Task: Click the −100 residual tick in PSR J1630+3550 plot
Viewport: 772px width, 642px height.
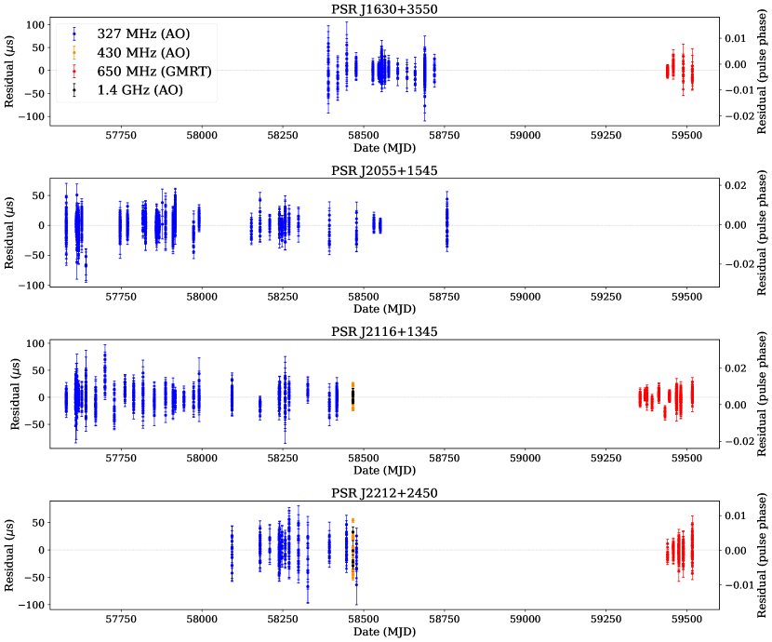Action: click(32, 116)
